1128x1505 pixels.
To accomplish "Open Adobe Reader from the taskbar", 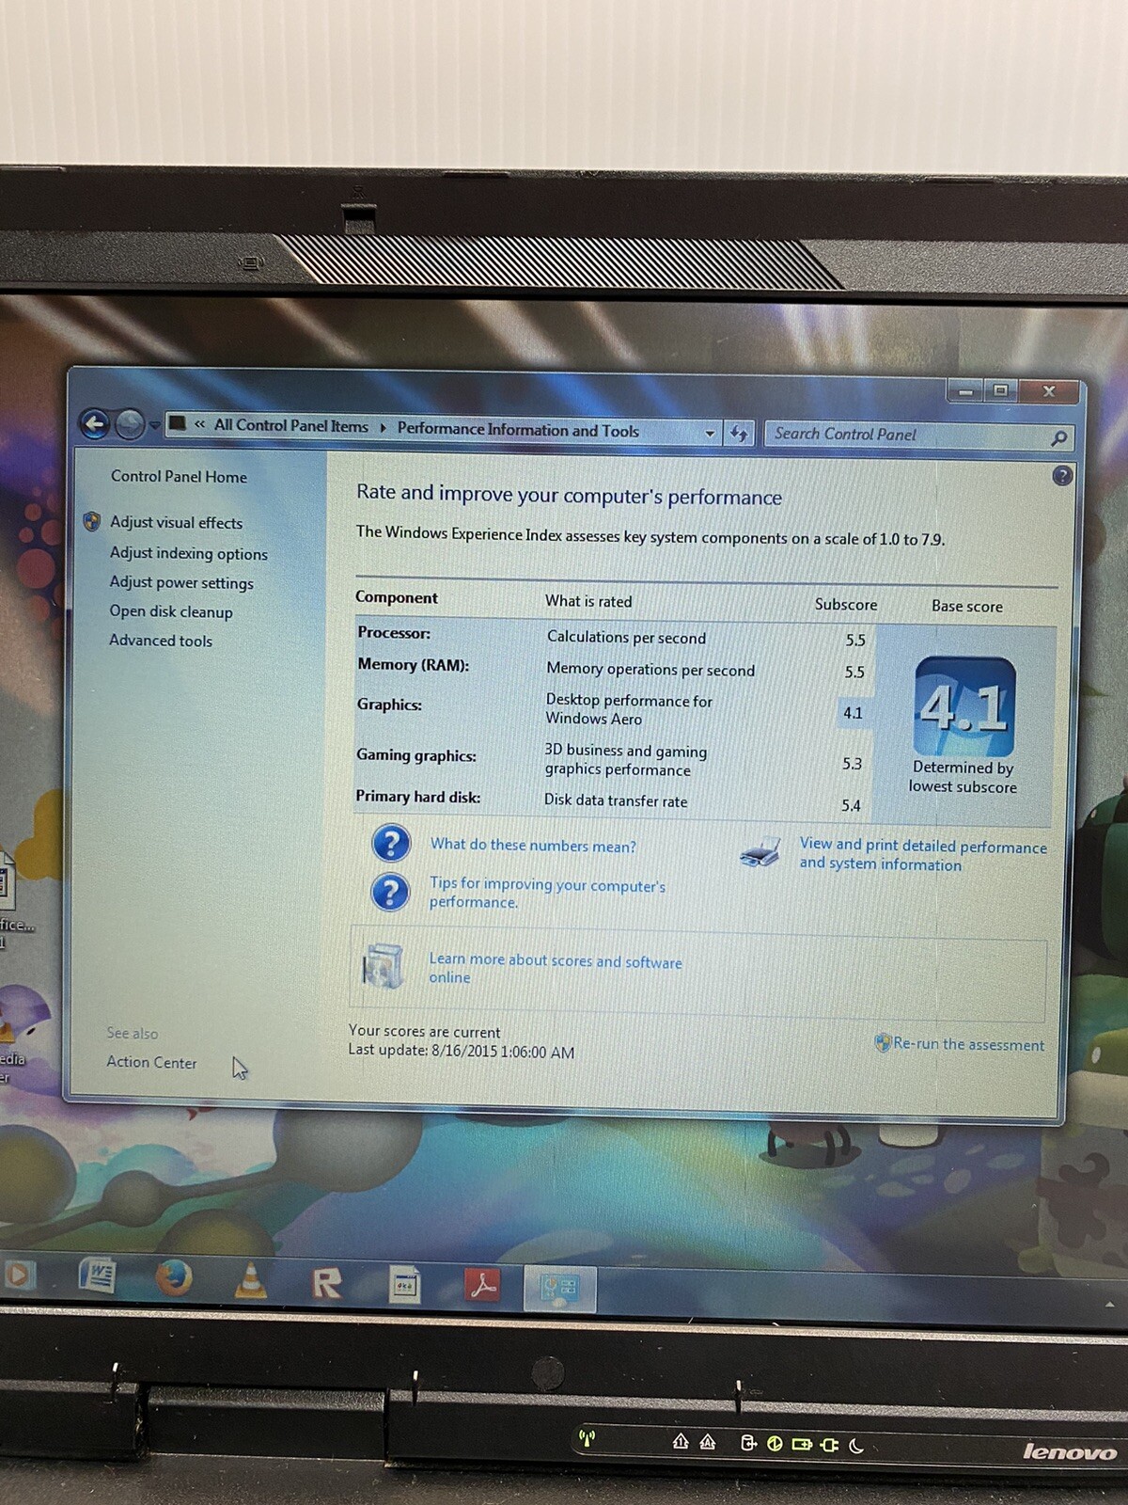I will click(482, 1286).
